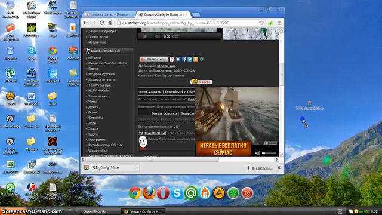Image resolution: width=382 pixels, height=215 pixels.
Task: Click the red power dock icon
Action: [247, 193]
